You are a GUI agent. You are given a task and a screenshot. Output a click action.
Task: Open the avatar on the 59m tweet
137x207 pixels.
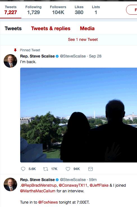[10, 184]
